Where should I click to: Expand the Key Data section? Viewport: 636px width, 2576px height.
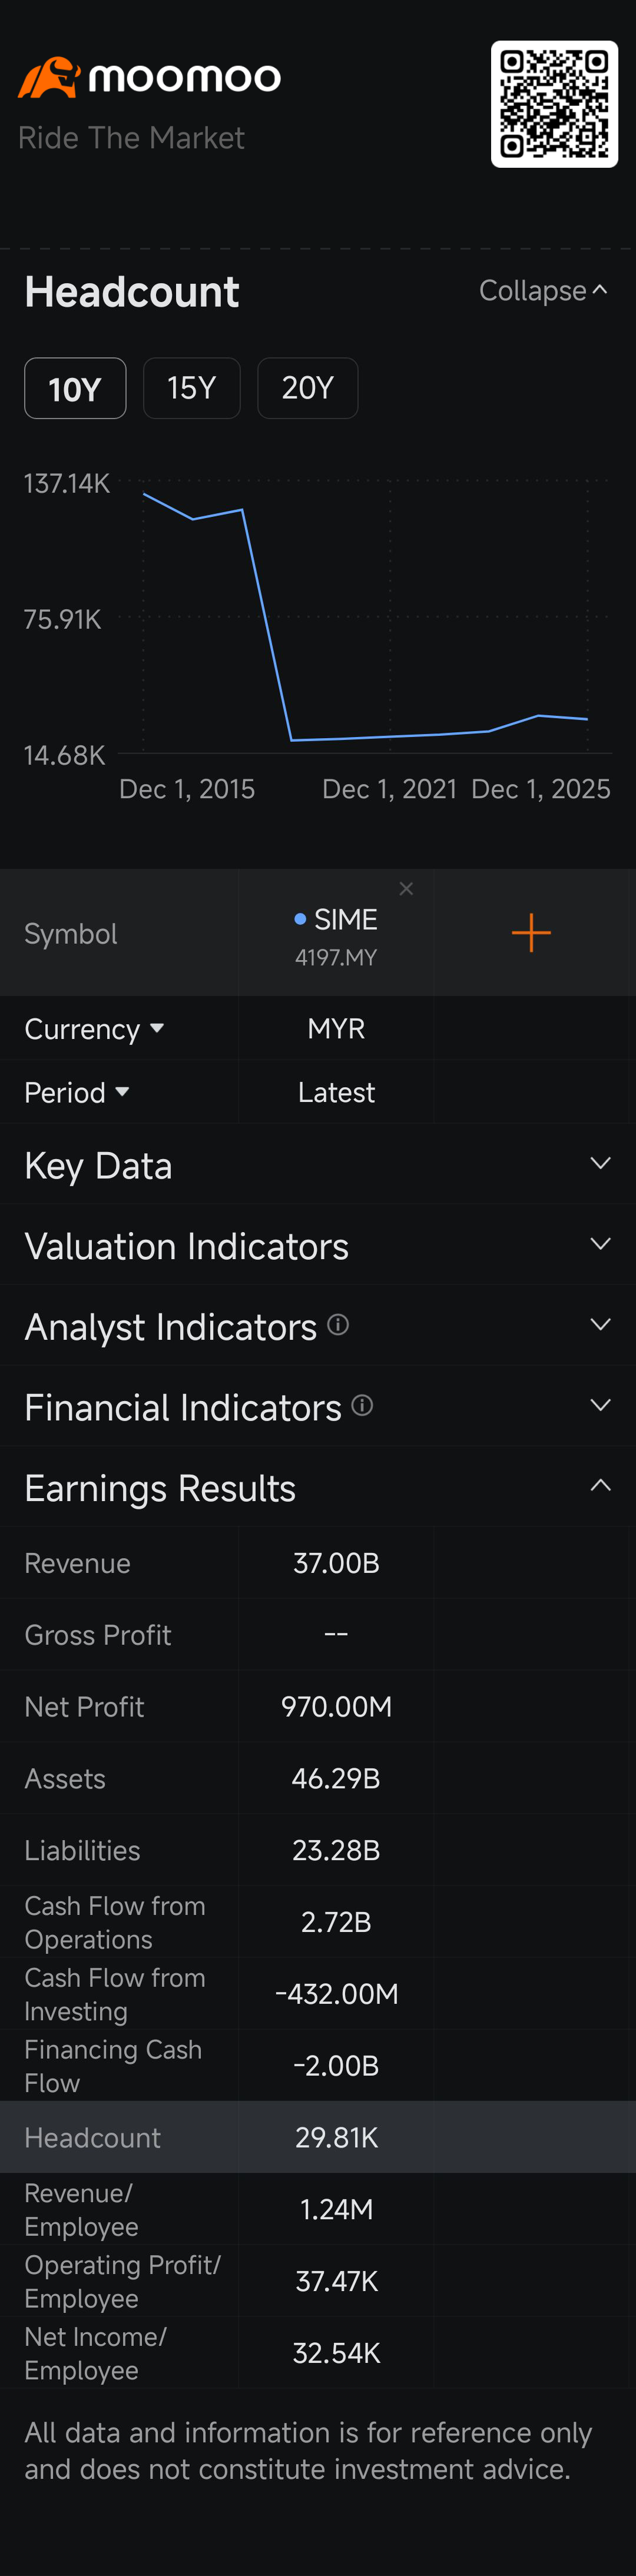click(x=318, y=1164)
